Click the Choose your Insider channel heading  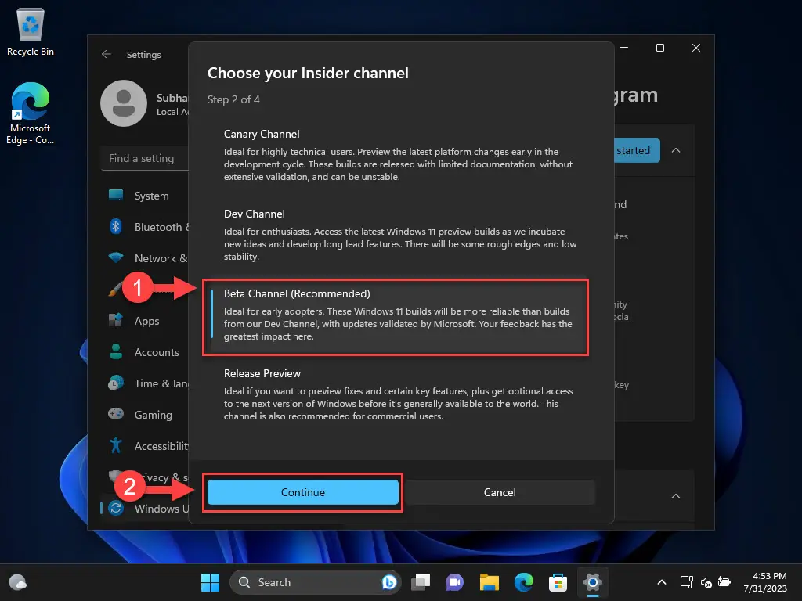308,73
